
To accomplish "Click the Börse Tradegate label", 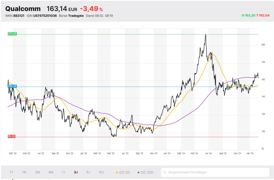I will click(71, 16).
